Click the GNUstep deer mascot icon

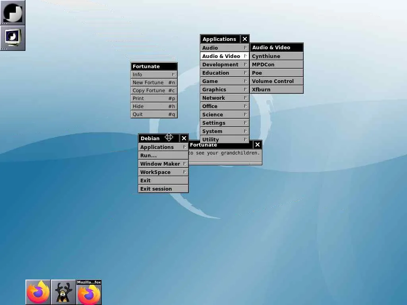pyautogui.click(x=63, y=292)
